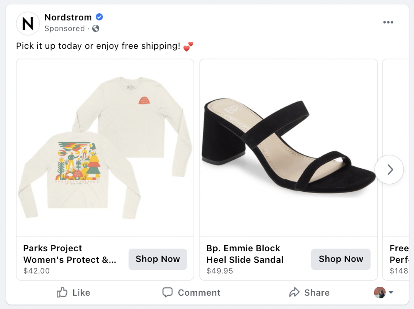Click the profile picture next to Share
The height and width of the screenshot is (309, 414).
click(x=380, y=292)
